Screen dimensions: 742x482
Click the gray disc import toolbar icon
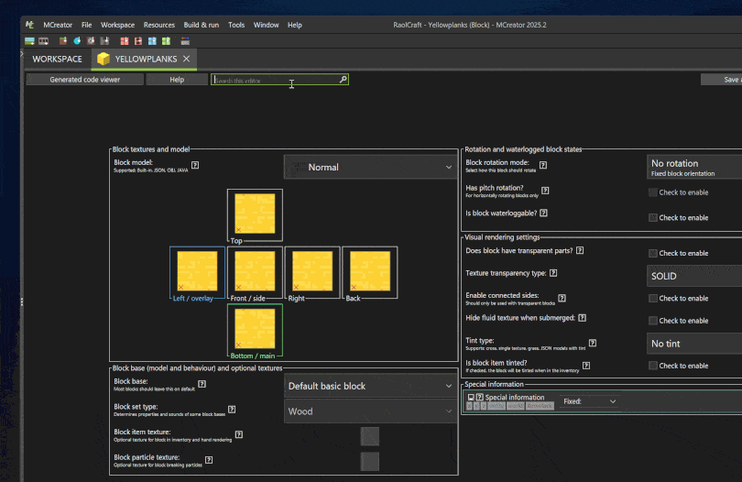click(91, 41)
